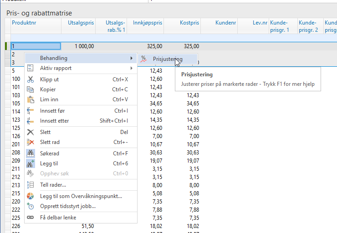
Task: Click the Kundeprisgr. 1 column header
Action: [283, 26]
